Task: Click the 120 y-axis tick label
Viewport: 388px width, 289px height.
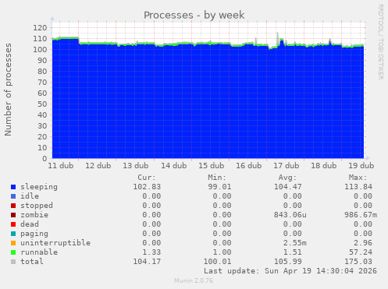Action: click(40, 27)
